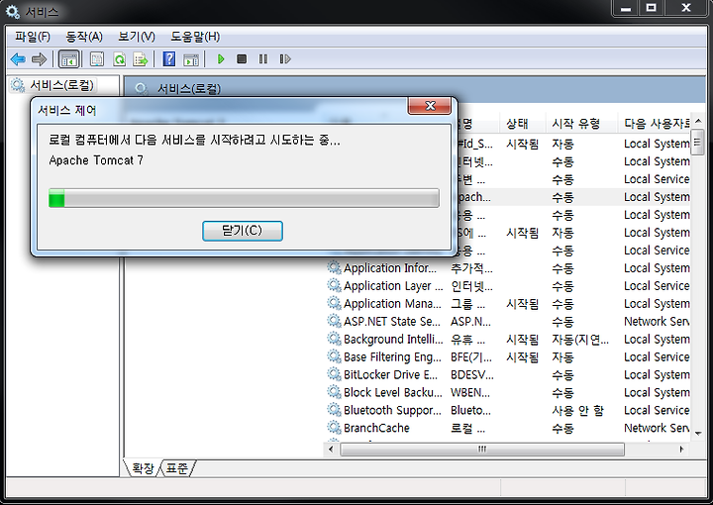The height and width of the screenshot is (505, 713).
Task: Click the gear icon beside Application Mana...
Action: (x=335, y=303)
